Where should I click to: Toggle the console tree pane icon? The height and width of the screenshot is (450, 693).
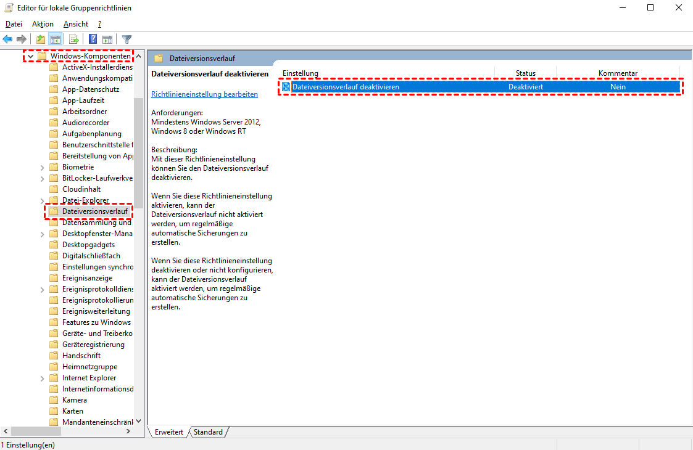coord(55,39)
